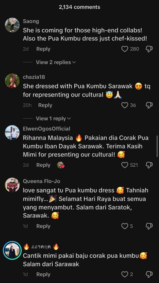Dislike Queena Flo-Jo's comment

(149, 226)
